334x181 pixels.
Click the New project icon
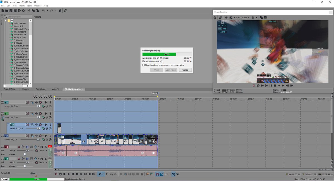tap(3, 11)
